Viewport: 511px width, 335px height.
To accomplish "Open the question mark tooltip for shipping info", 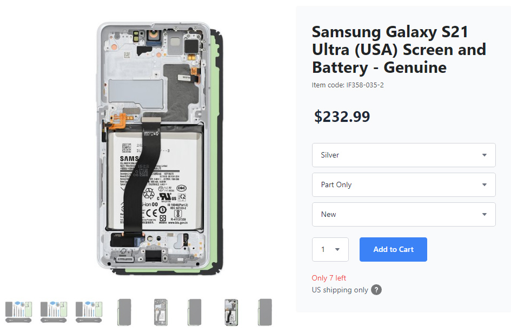I will [x=376, y=290].
